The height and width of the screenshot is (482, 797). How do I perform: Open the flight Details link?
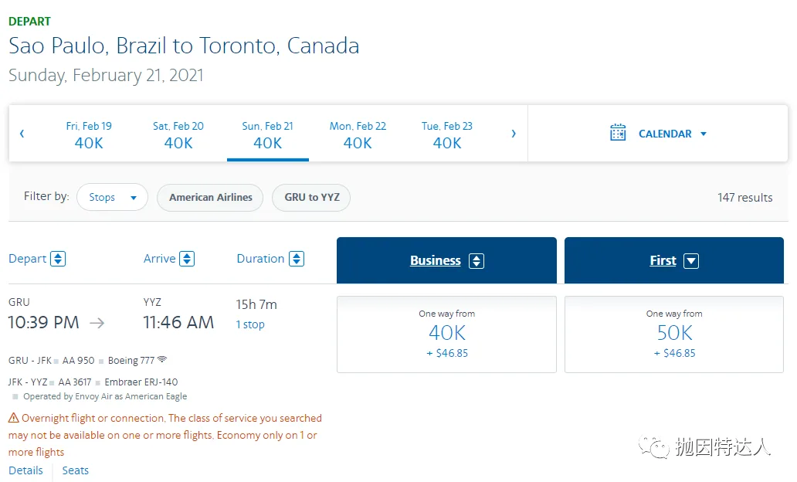pyautogui.click(x=25, y=470)
